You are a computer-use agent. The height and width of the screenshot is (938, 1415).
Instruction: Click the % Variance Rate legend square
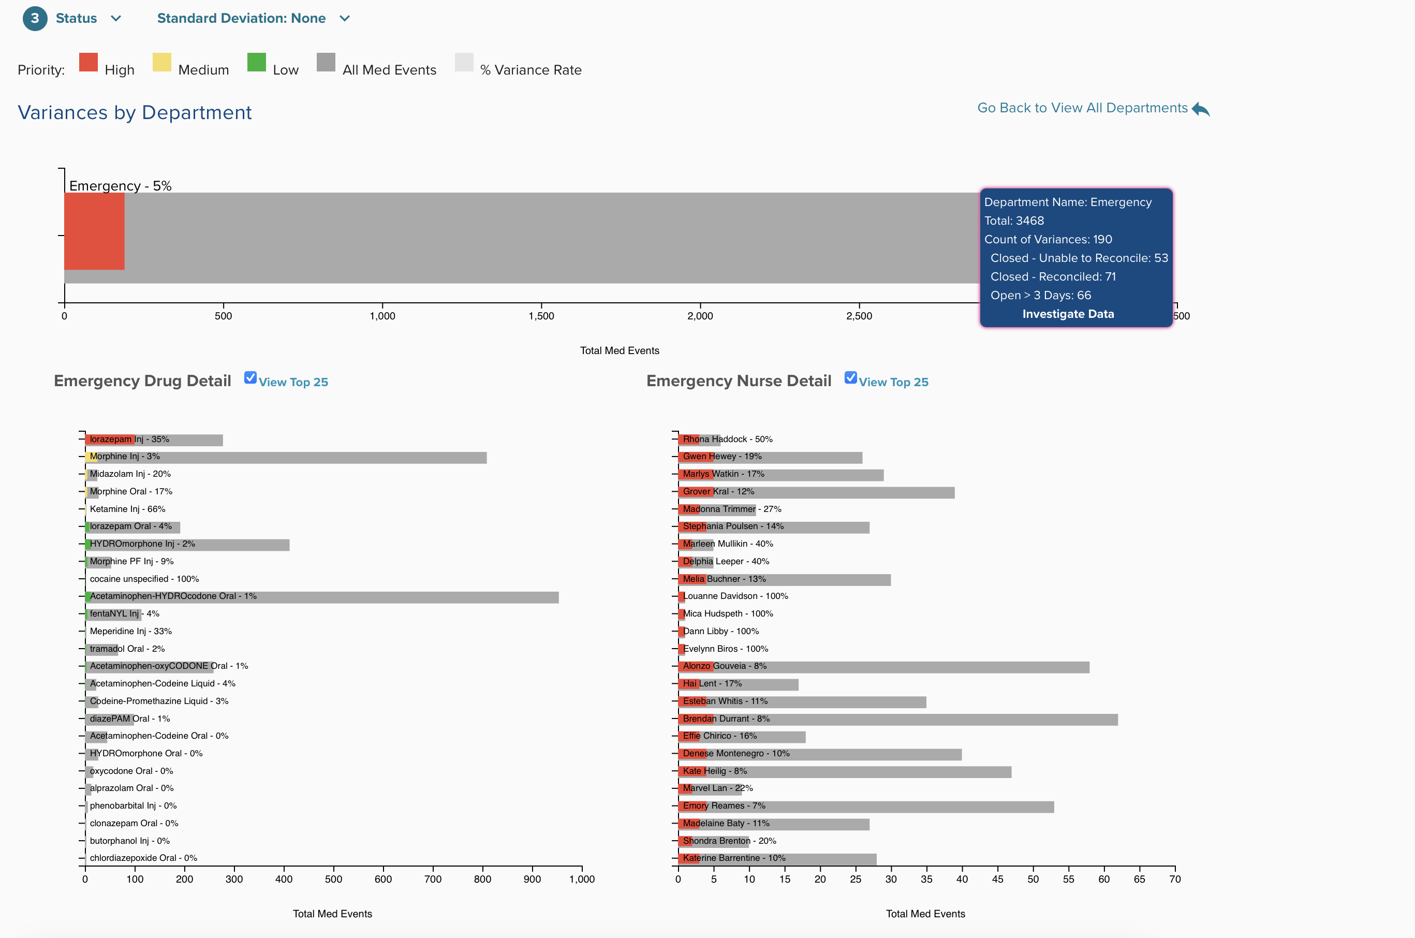pos(464,62)
